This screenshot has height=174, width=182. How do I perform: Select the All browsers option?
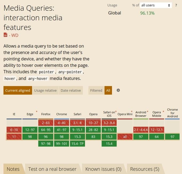point(108,90)
